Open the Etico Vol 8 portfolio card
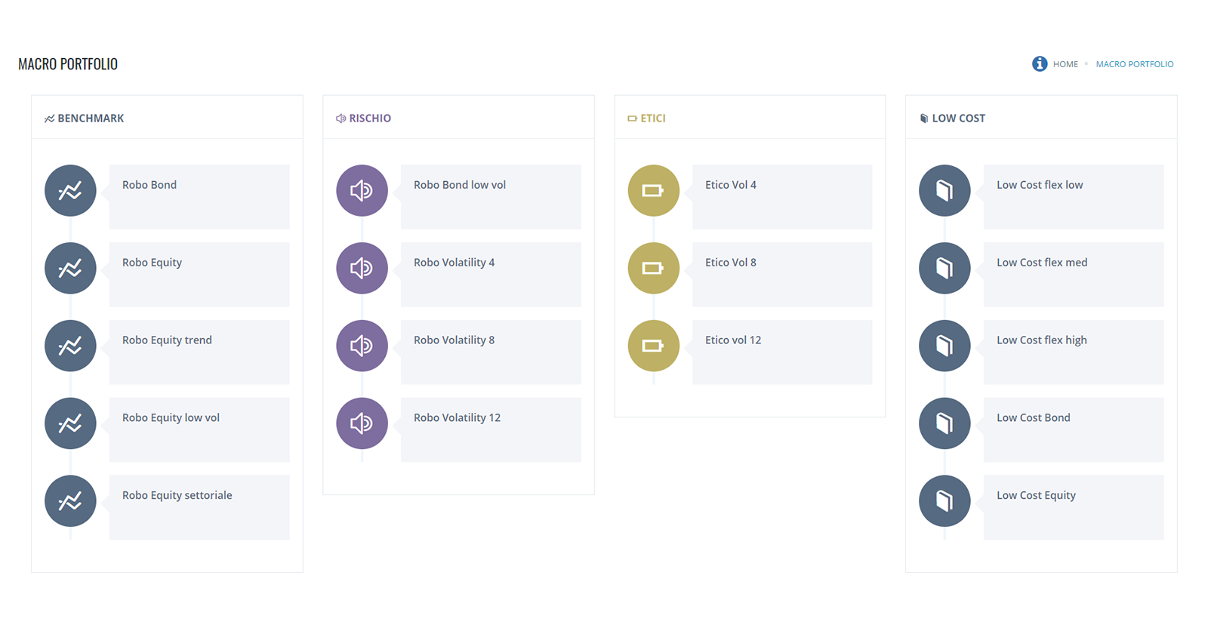 [x=782, y=274]
